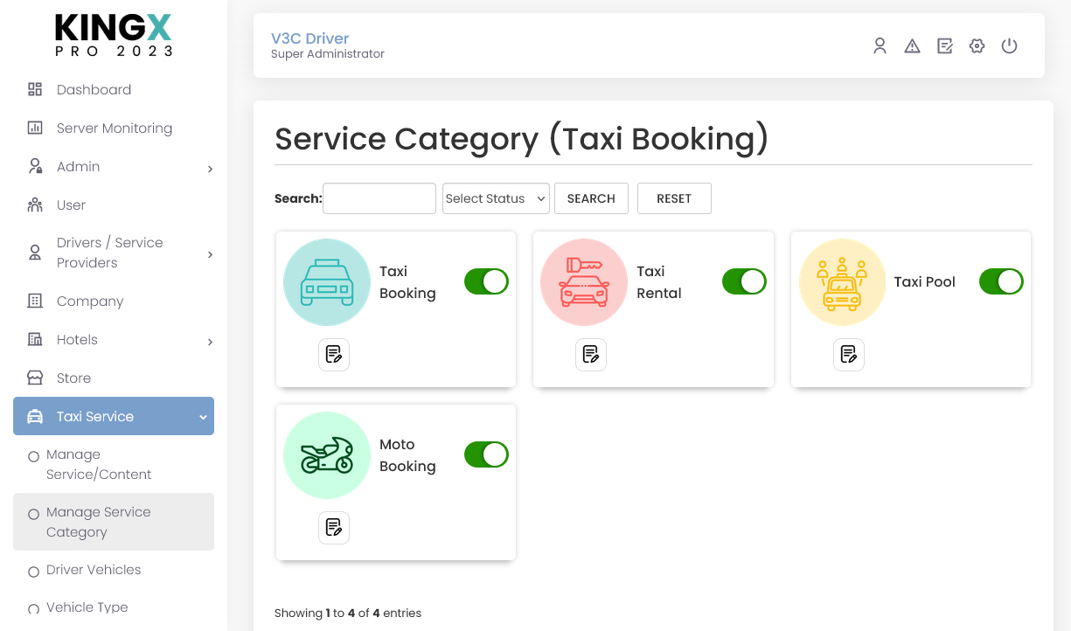Open Server Monitoring menu item

pyautogui.click(x=114, y=128)
